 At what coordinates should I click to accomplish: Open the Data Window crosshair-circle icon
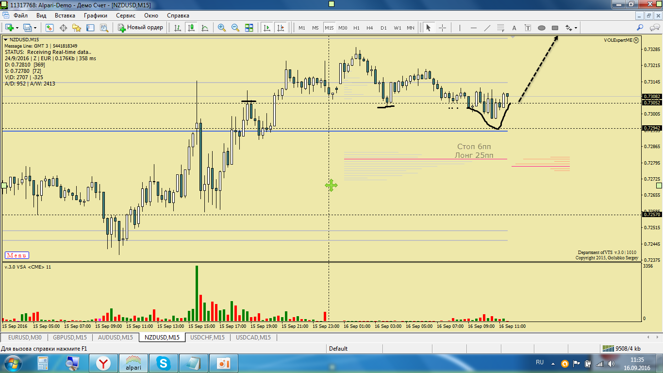click(x=63, y=28)
